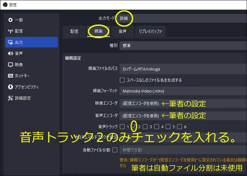Uncheck audio track 2 checkbox
This screenshot has height=176, width=247.
(134, 127)
